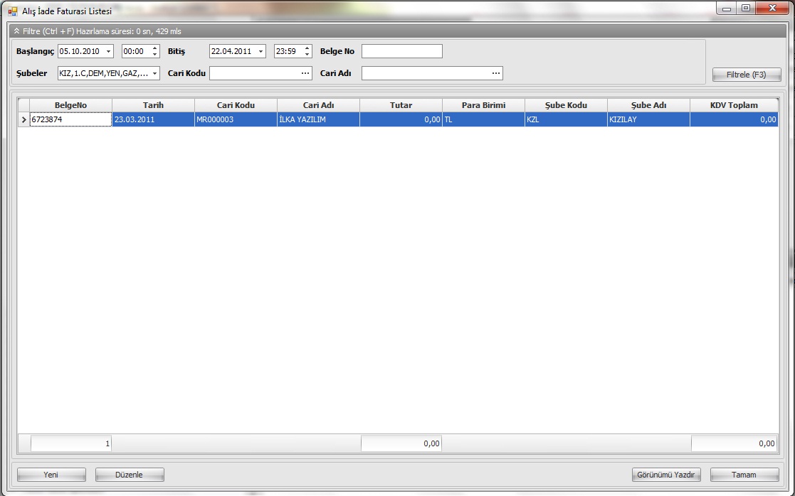Click the record count footer cell showing 1
This screenshot has height=496, width=795.
point(71,443)
